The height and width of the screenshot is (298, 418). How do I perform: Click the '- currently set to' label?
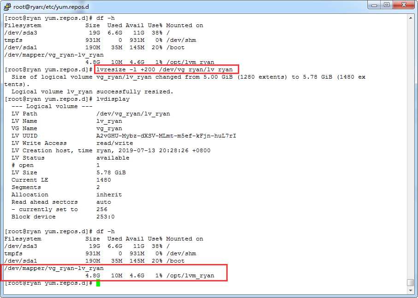[45, 210]
